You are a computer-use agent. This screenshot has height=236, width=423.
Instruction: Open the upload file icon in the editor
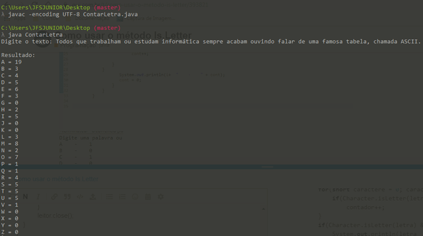pos(93,197)
